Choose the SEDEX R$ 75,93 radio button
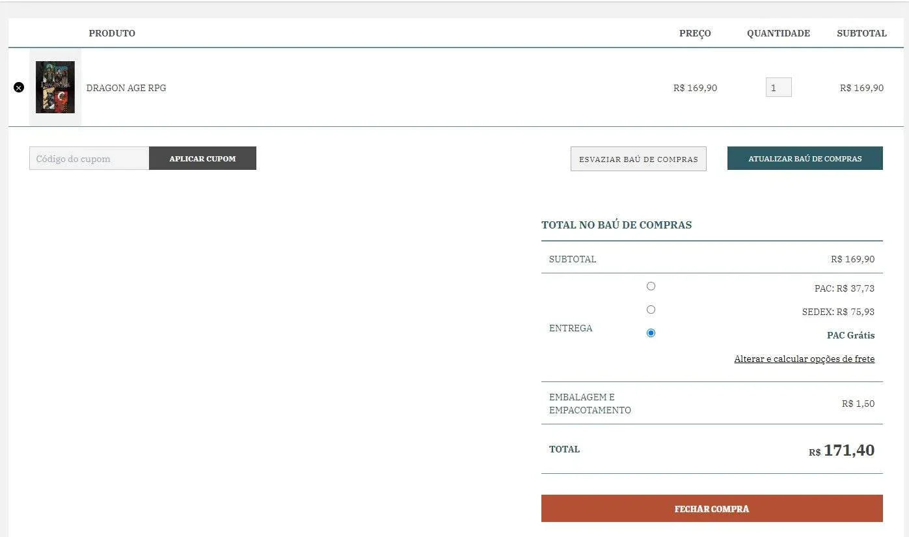This screenshot has width=909, height=537. click(x=651, y=310)
